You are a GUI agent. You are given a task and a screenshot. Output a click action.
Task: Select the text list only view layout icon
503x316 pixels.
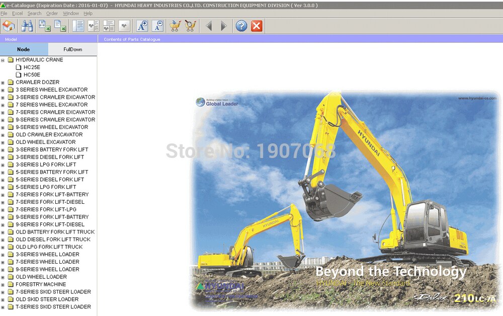[x=78, y=26]
